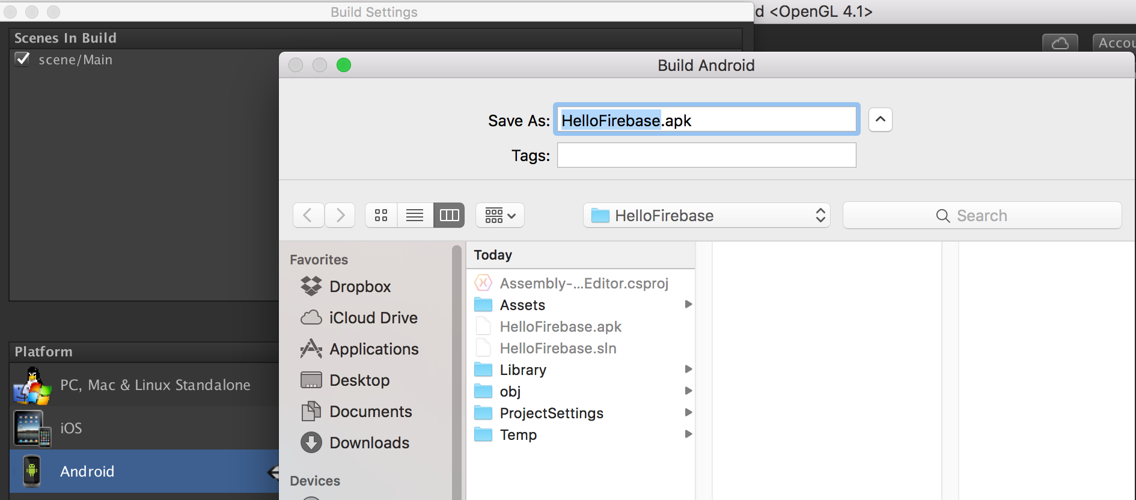The height and width of the screenshot is (500, 1136).
Task: Click the Applications icon in sidebar
Action: point(311,349)
